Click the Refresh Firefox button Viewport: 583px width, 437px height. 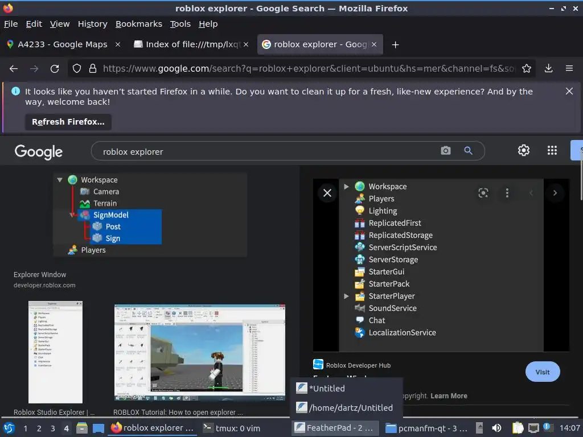click(68, 122)
